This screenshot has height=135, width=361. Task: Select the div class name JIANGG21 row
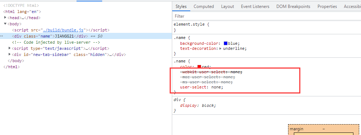86,36
